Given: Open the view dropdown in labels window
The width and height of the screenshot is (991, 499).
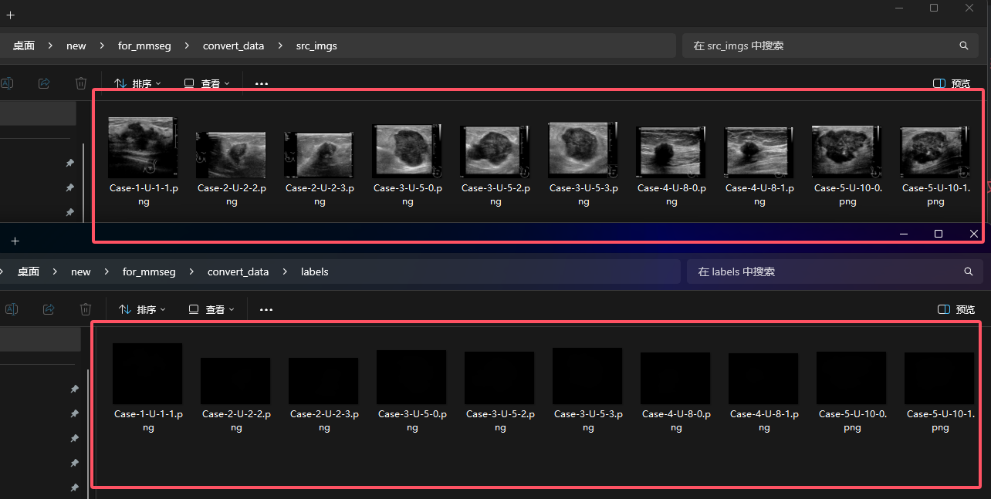Looking at the screenshot, I should [x=211, y=309].
